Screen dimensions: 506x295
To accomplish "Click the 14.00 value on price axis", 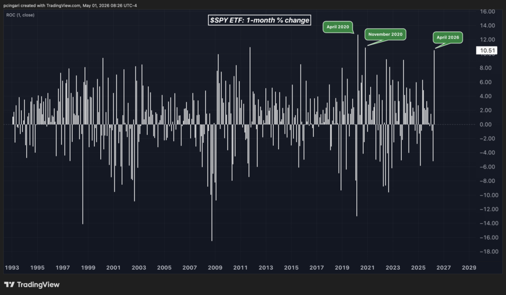I will click(487, 26).
